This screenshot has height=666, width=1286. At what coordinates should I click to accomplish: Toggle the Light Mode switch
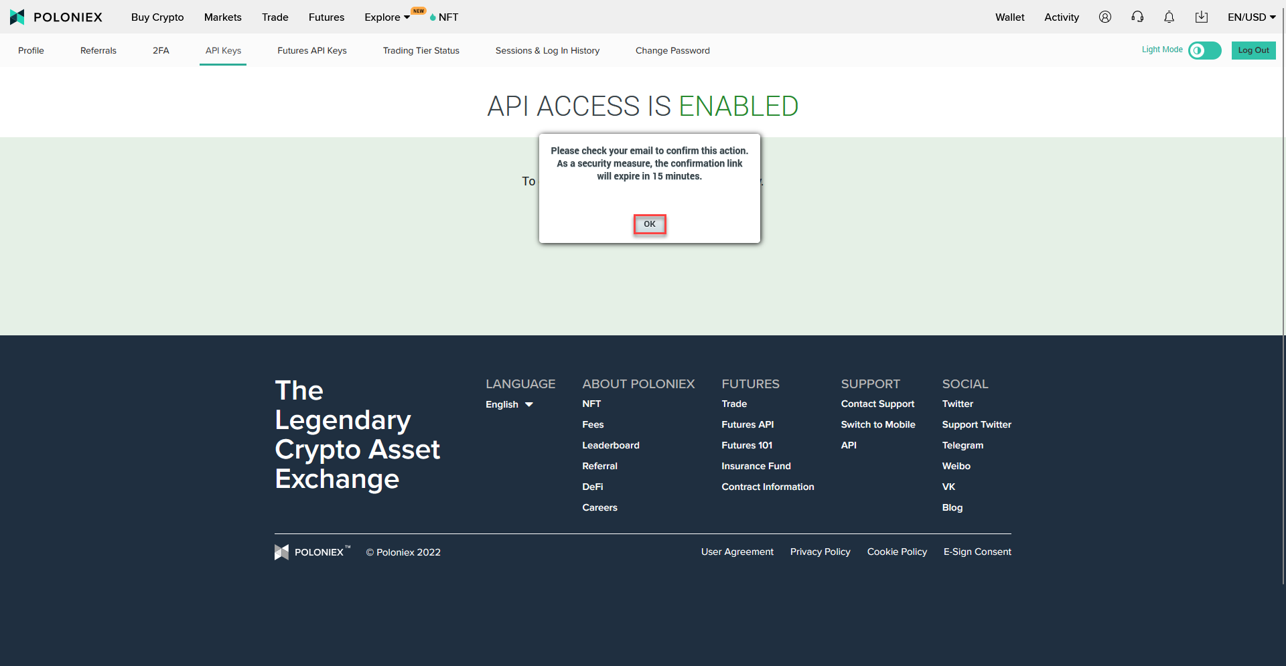[x=1204, y=50]
